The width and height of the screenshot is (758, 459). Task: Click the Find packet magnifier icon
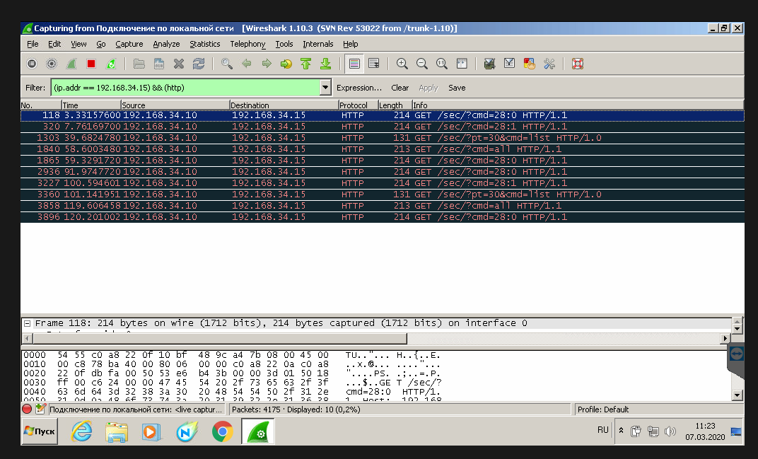point(226,64)
